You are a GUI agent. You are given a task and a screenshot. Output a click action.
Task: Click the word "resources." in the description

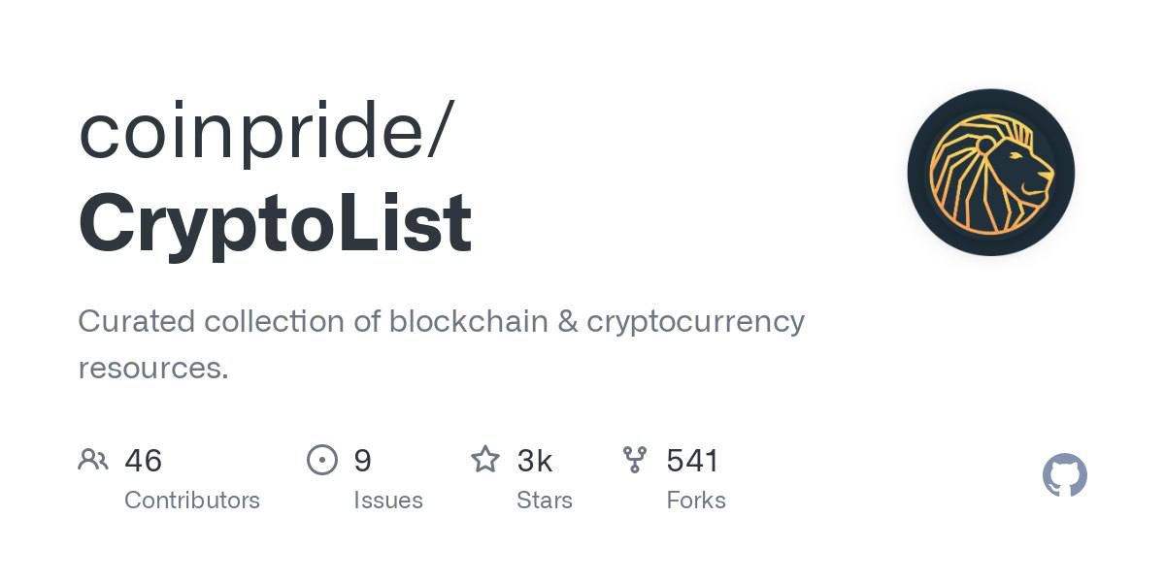pyautogui.click(x=152, y=369)
